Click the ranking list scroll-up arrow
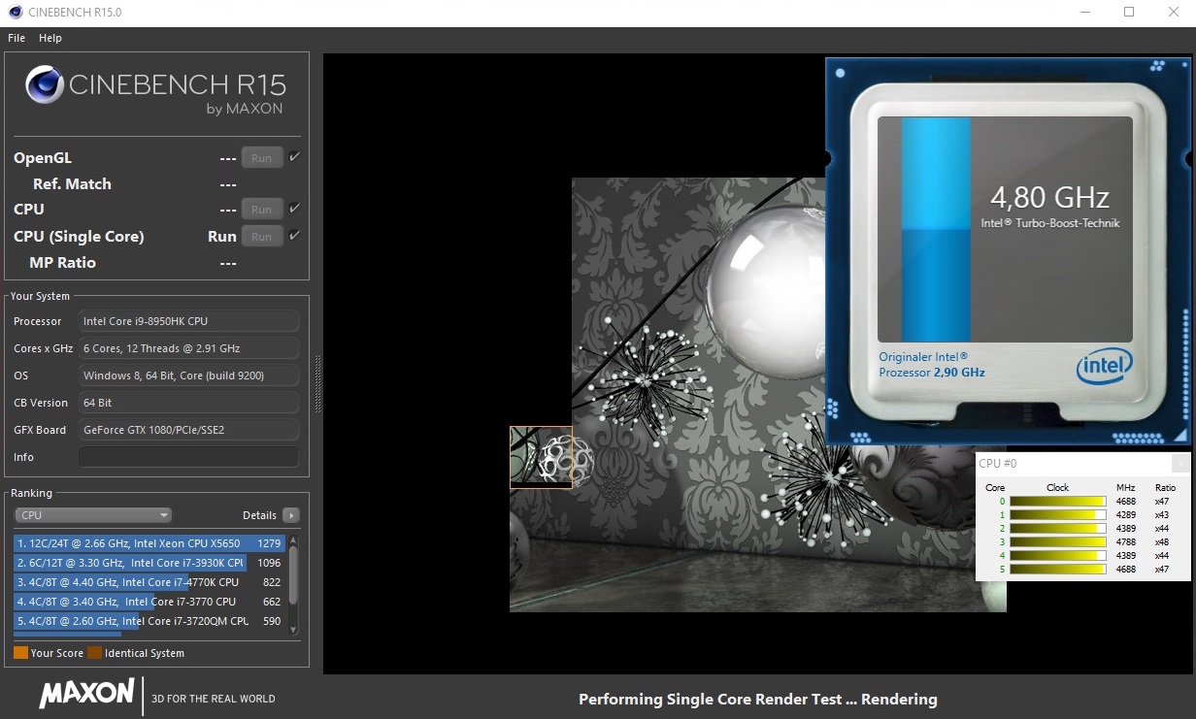 [x=293, y=540]
